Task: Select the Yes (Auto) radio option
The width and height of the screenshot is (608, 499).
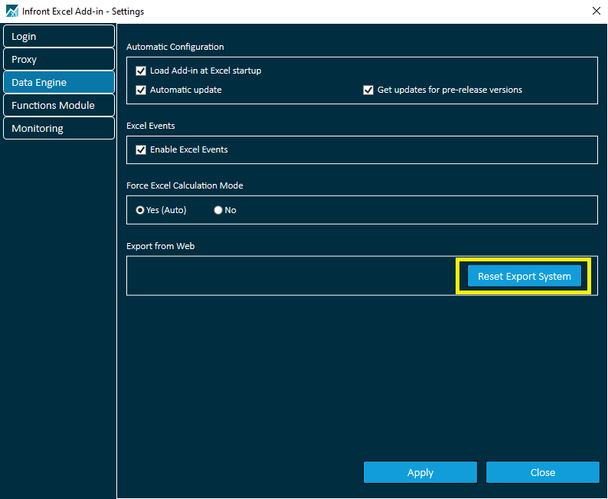Action: pyautogui.click(x=140, y=210)
